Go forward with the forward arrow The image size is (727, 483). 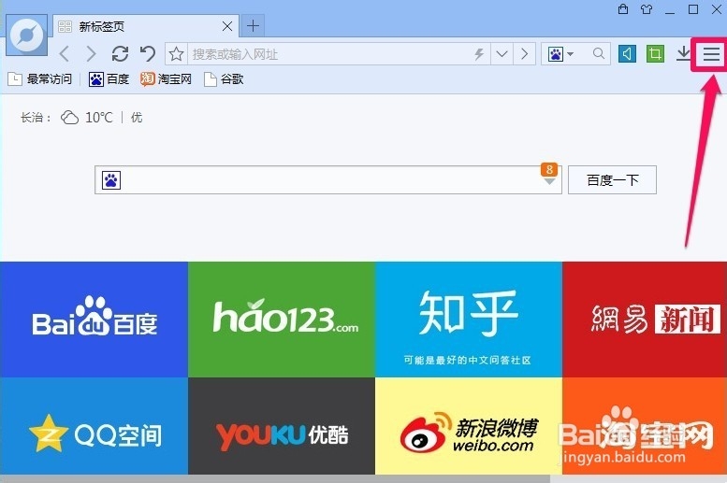pyautogui.click(x=92, y=54)
